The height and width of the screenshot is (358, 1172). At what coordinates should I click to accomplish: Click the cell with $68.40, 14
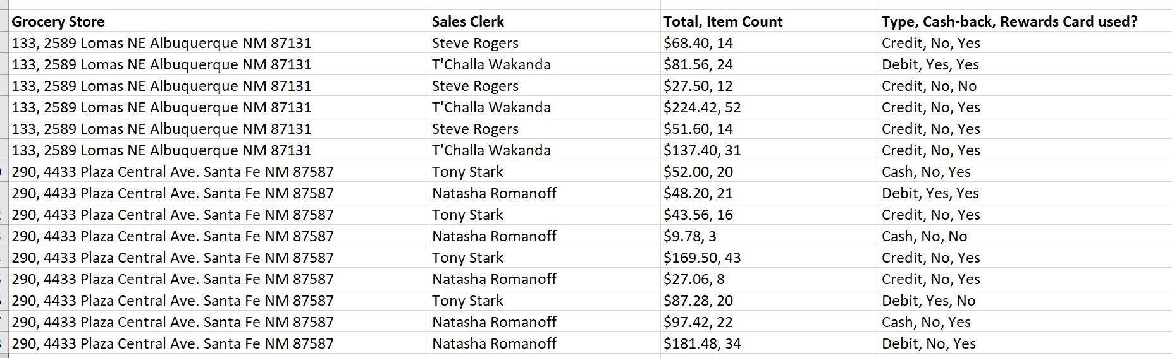pos(769,42)
